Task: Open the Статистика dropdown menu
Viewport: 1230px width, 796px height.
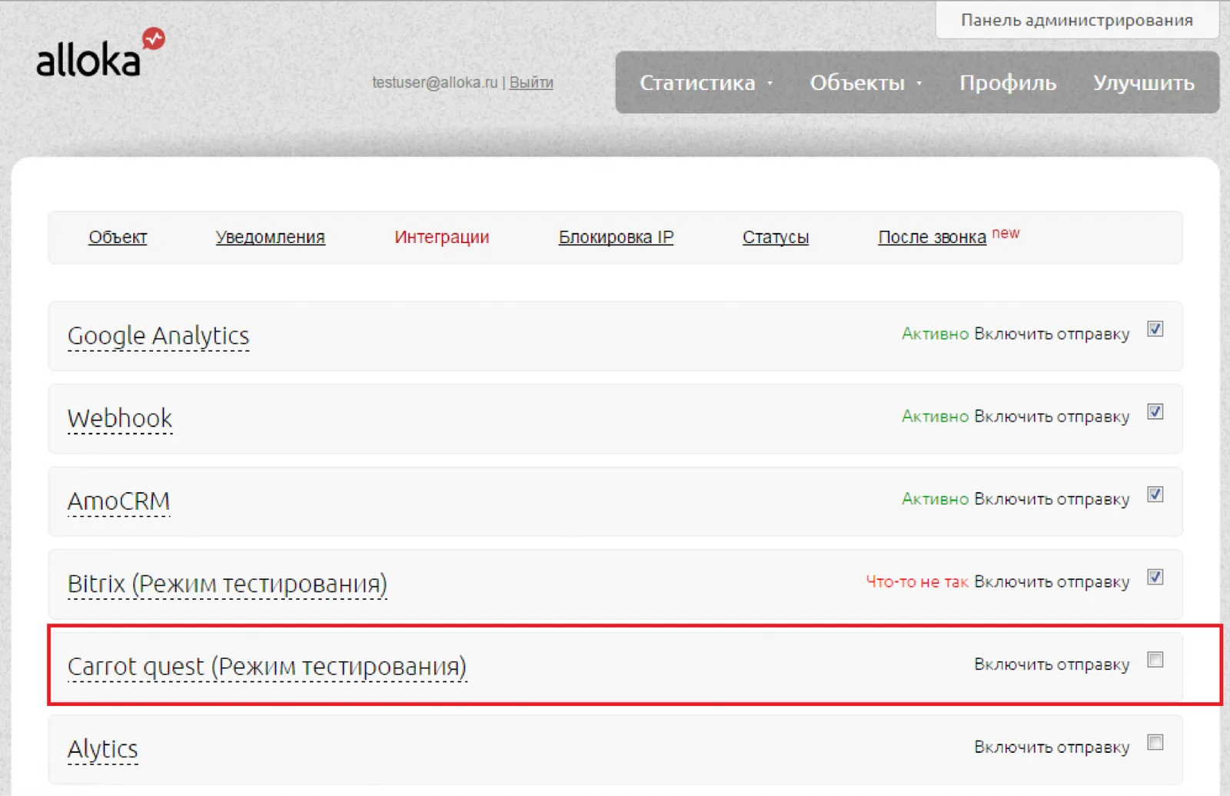Action: [x=706, y=82]
